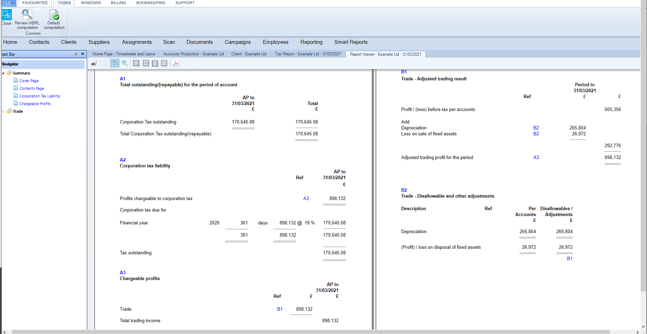
Task: Open Home Page - Timesheets and Leave tab
Action: click(124, 54)
